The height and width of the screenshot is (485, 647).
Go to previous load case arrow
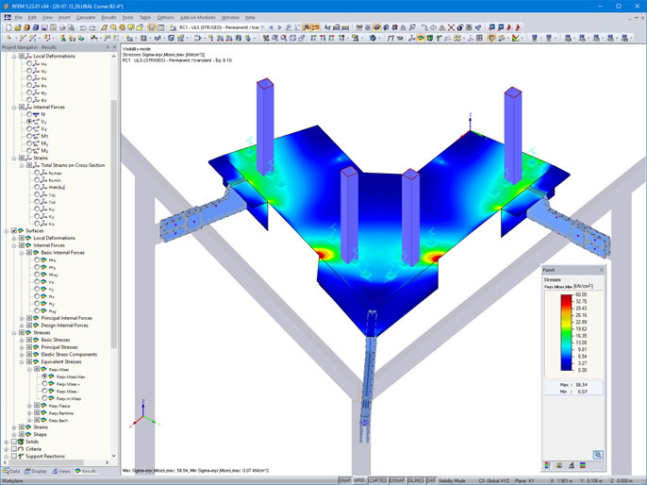point(271,27)
